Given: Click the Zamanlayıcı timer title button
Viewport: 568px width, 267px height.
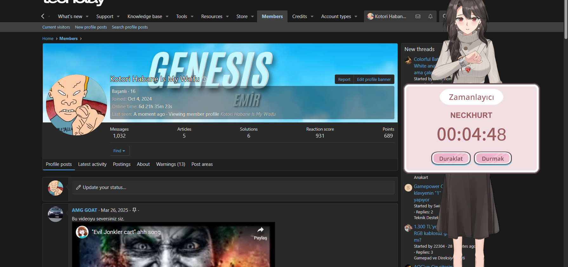Looking at the screenshot, I should pyautogui.click(x=471, y=97).
